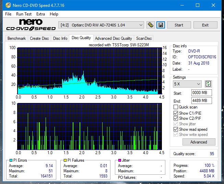Click the PI Failures total 1593
224x184 pixels.
tap(103, 176)
